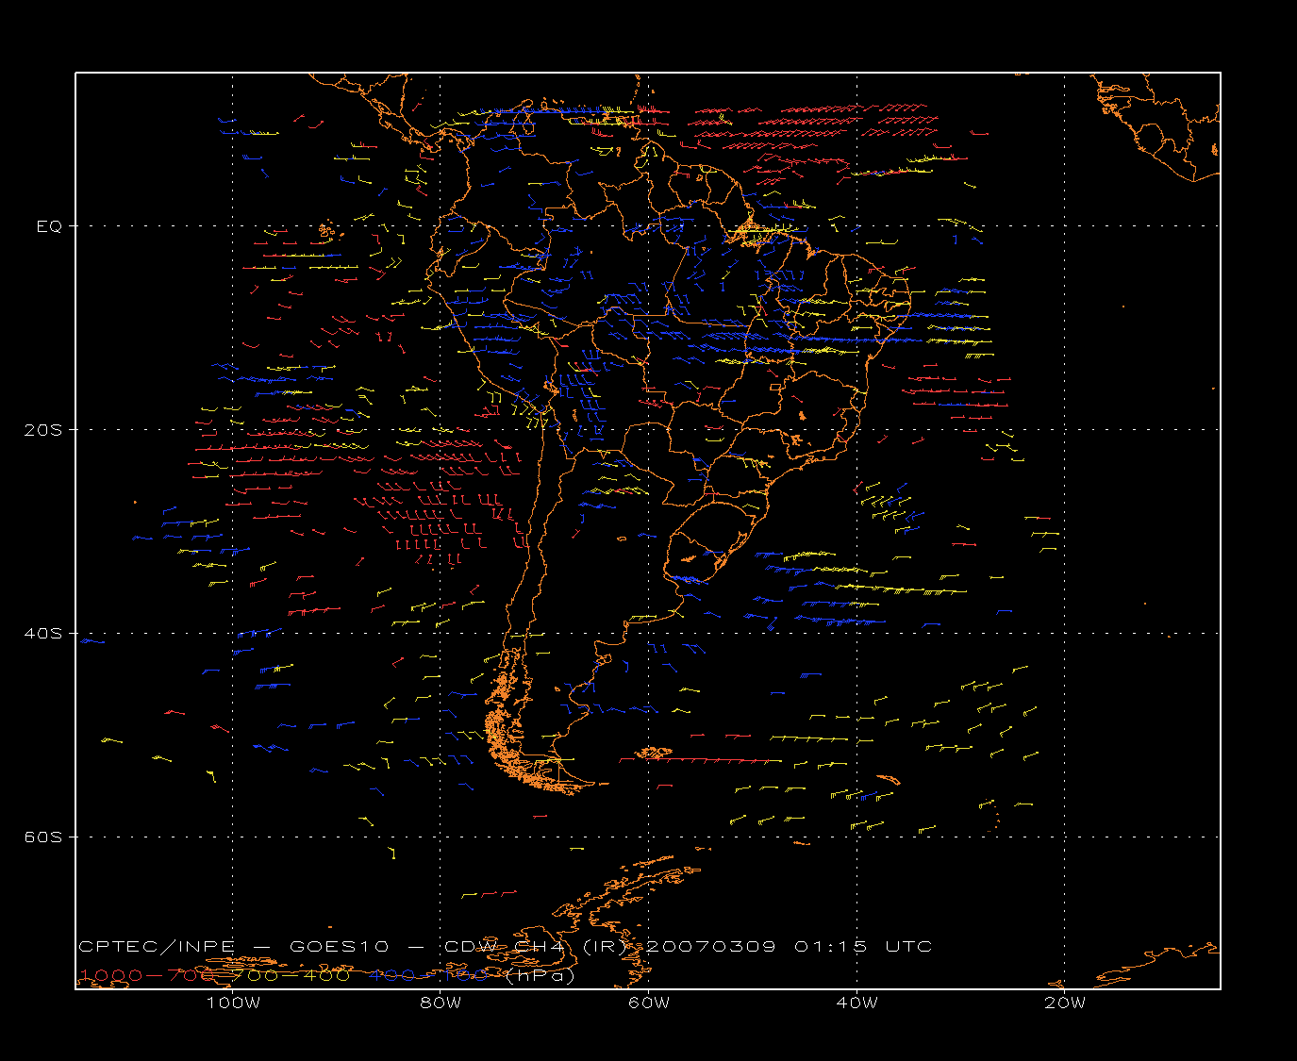The width and height of the screenshot is (1297, 1061).
Task: Click the 100W longitude label
Action: click(x=233, y=1003)
